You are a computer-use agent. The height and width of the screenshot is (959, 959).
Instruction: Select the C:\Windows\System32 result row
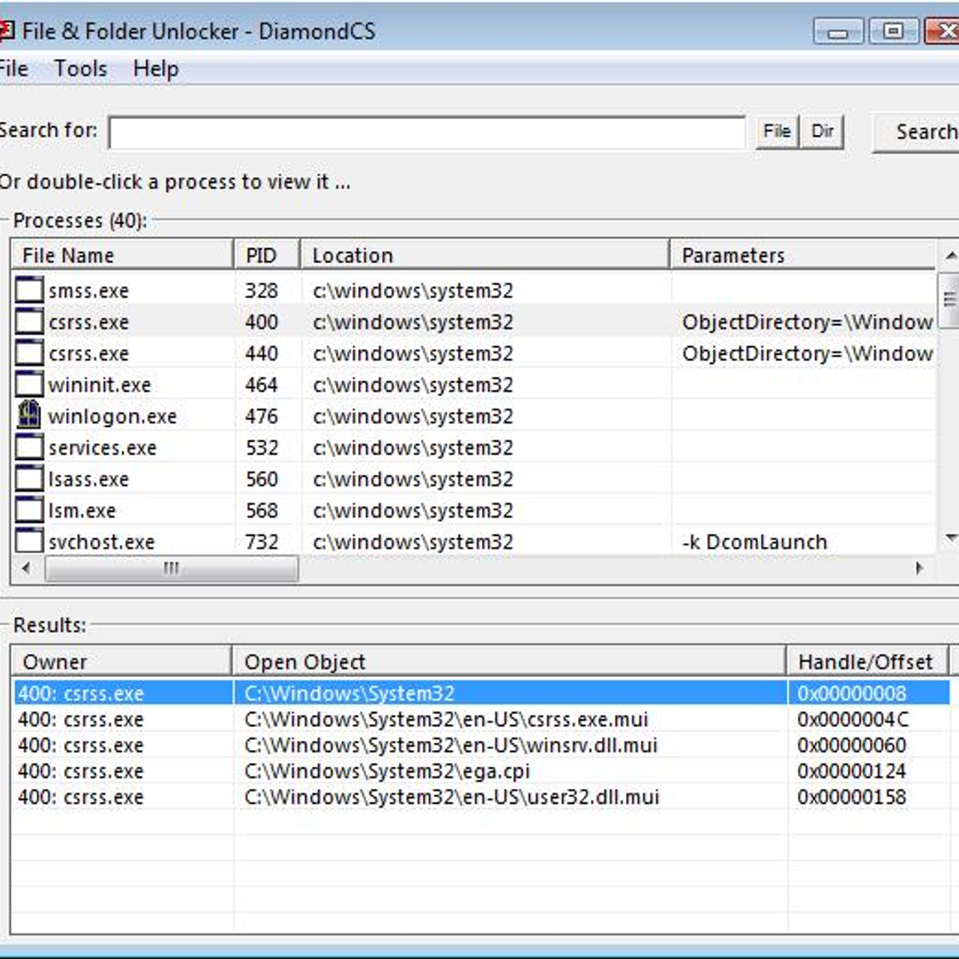tap(481, 693)
